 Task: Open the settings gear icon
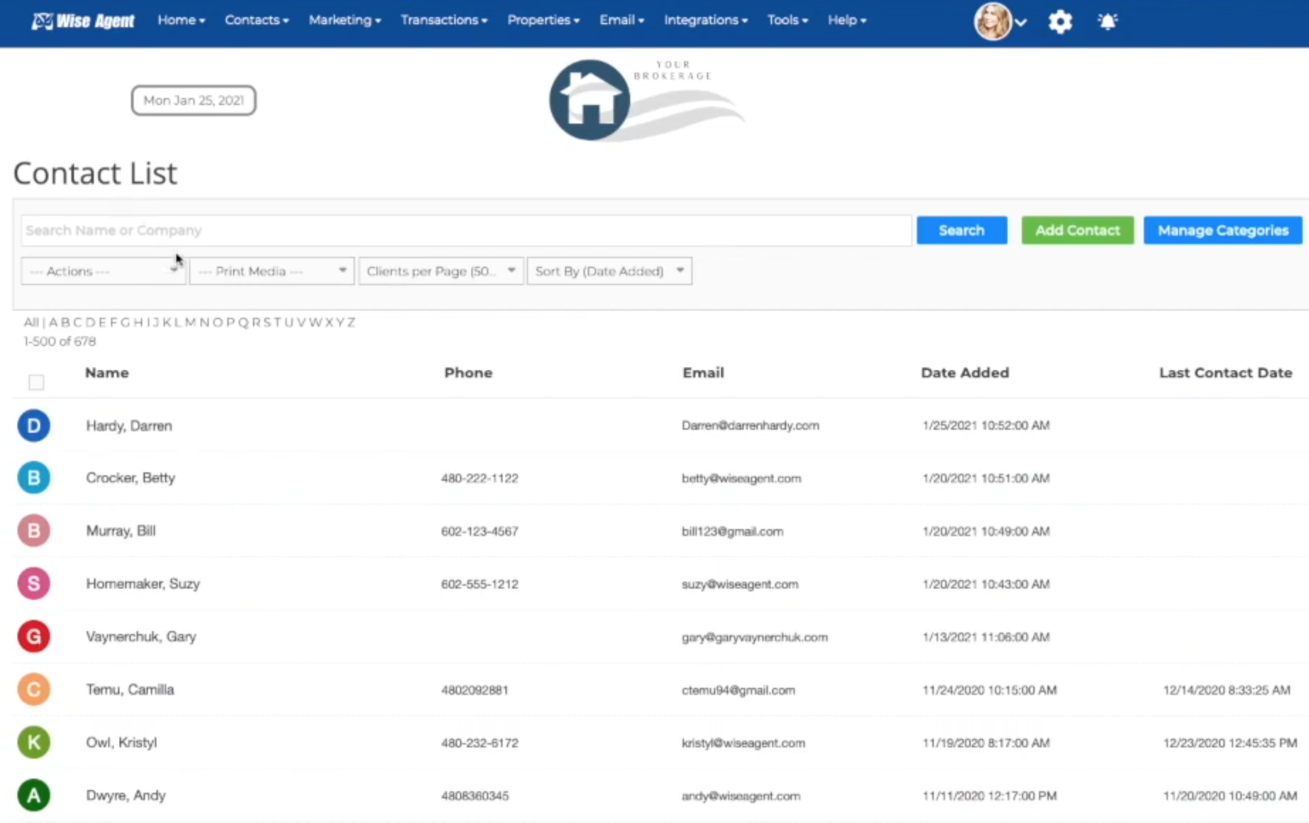[1060, 22]
